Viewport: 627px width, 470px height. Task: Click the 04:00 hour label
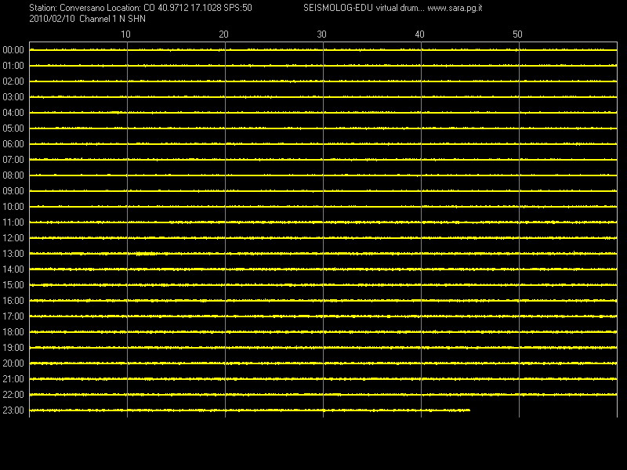[x=13, y=113]
